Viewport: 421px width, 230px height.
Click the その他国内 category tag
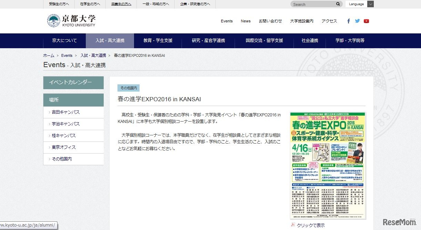pyautogui.click(x=129, y=88)
